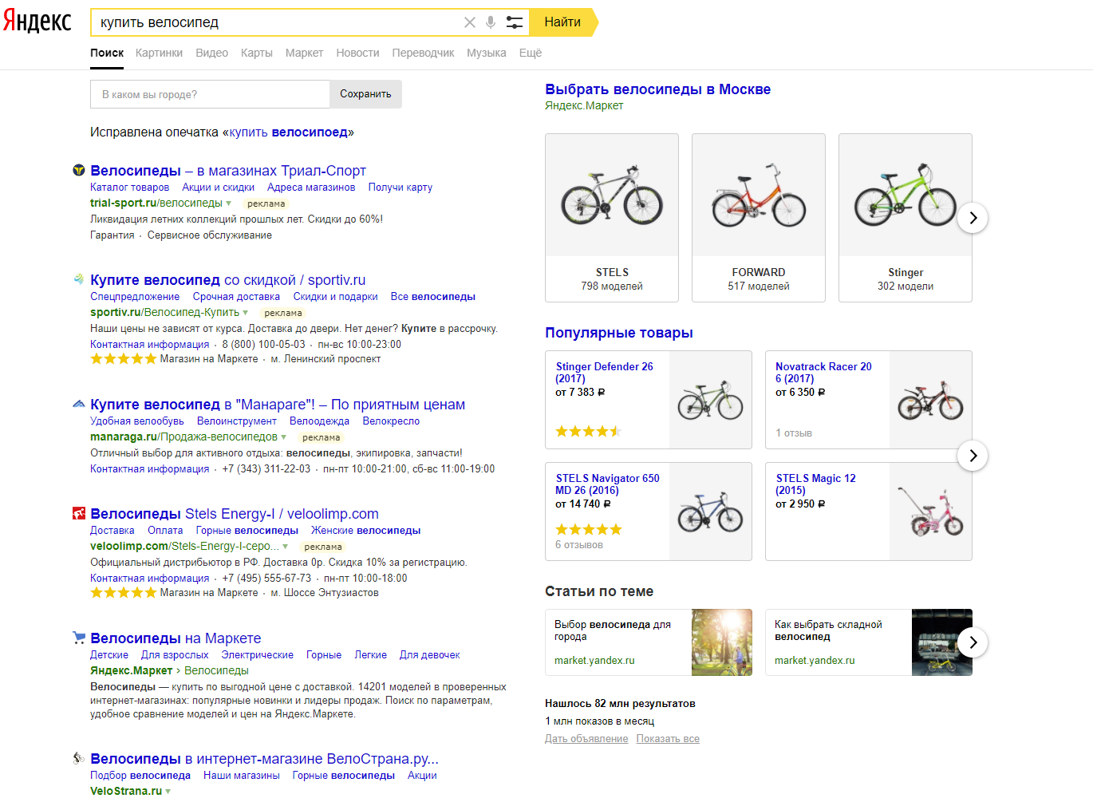Click the Триал-Спорт favicon icon
Viewport: 1093px width, 802px height.
pos(79,170)
